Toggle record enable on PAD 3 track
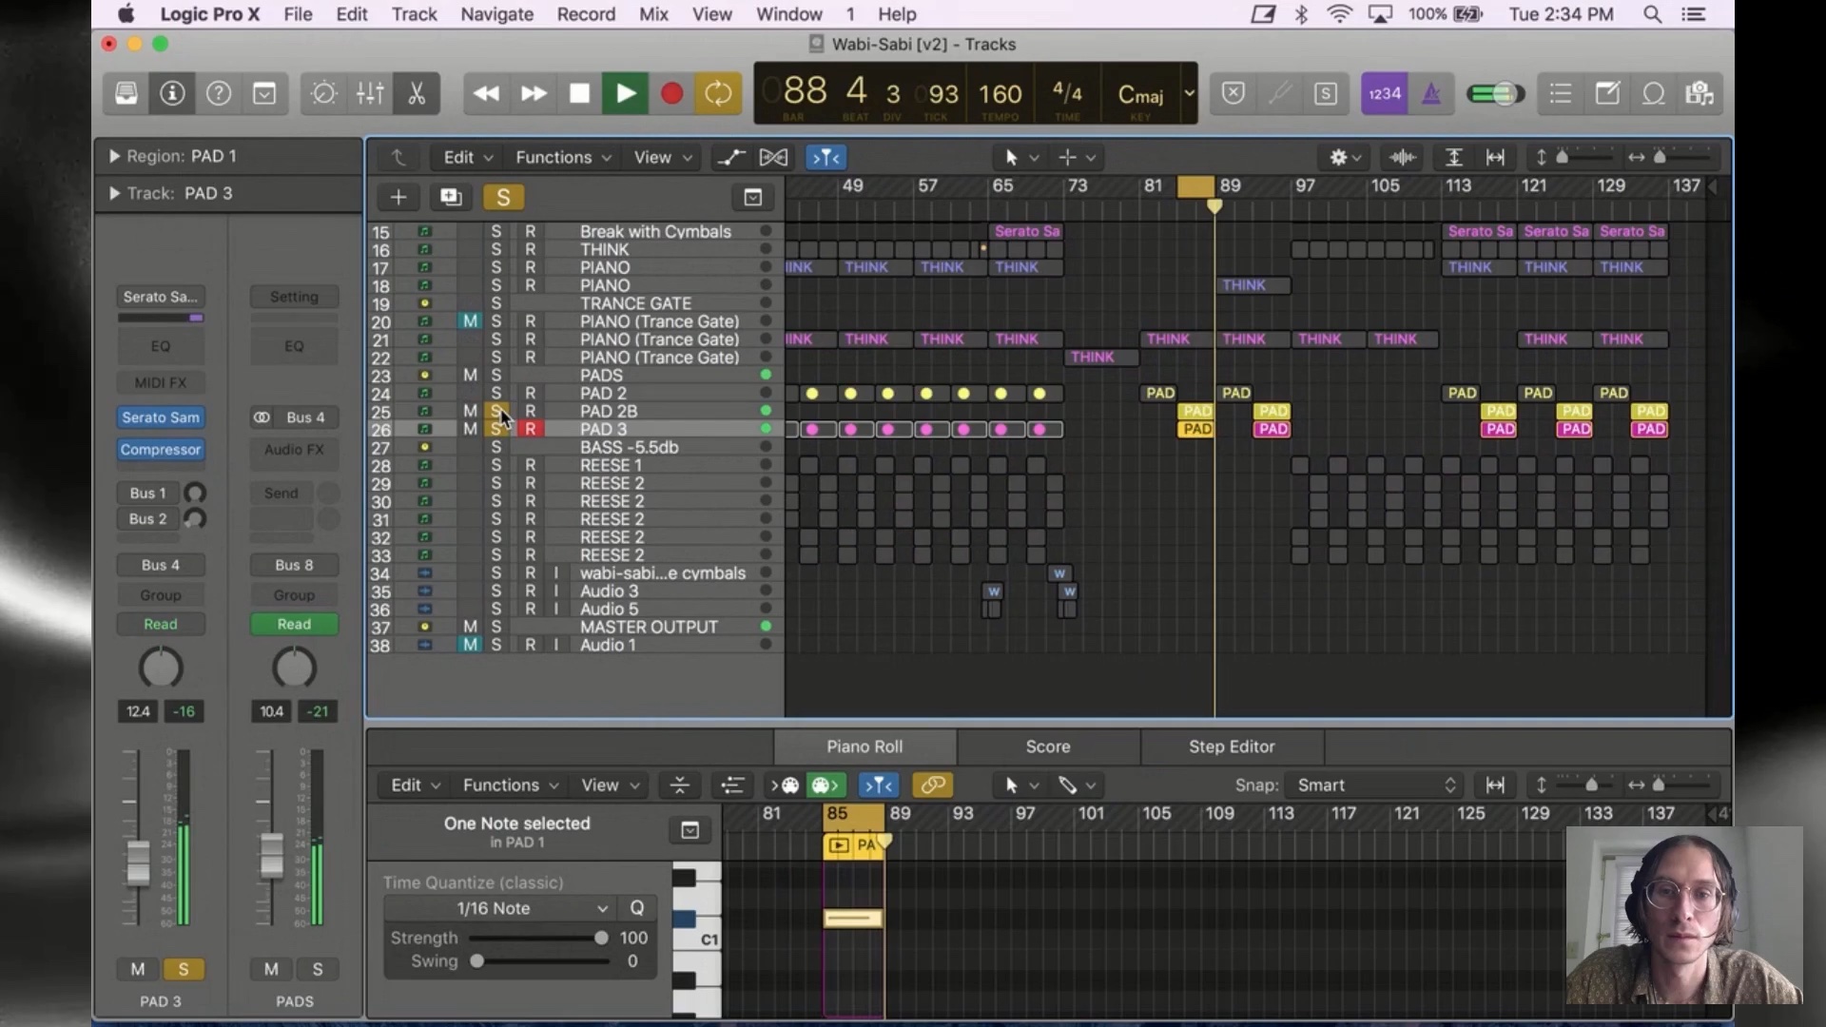This screenshot has width=1826, height=1027. [x=530, y=429]
